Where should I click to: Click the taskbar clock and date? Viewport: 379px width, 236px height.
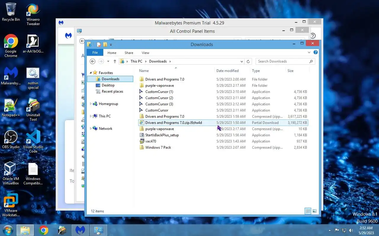point(366,230)
